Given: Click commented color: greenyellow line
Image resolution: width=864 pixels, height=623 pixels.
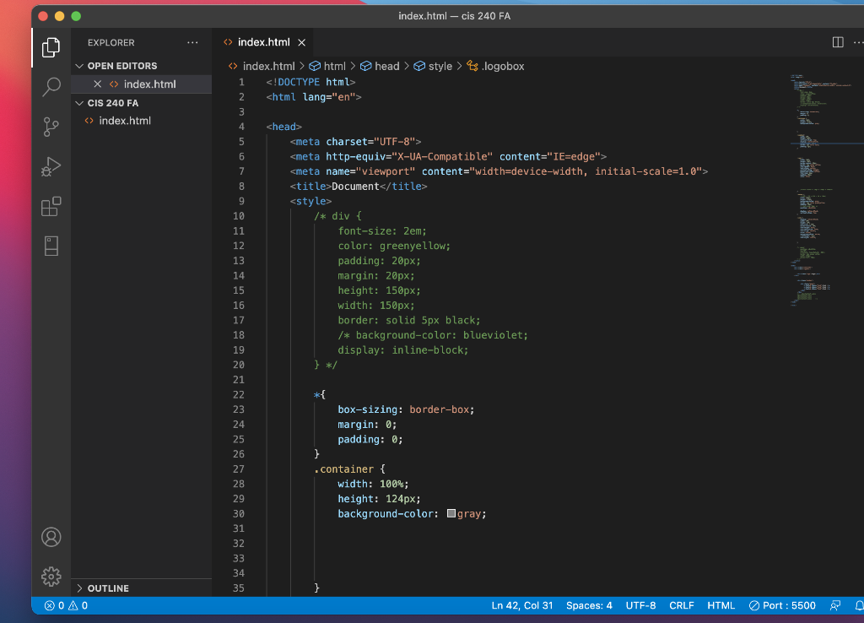Looking at the screenshot, I should point(394,246).
